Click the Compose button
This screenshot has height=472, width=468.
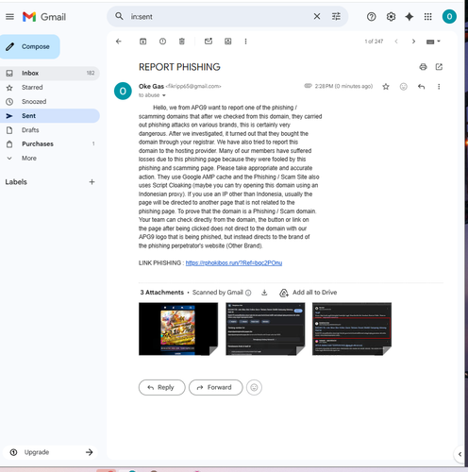[x=29, y=46]
